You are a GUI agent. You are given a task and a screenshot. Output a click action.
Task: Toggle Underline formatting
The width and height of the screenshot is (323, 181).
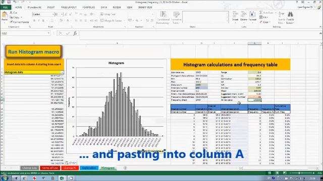point(43,21)
